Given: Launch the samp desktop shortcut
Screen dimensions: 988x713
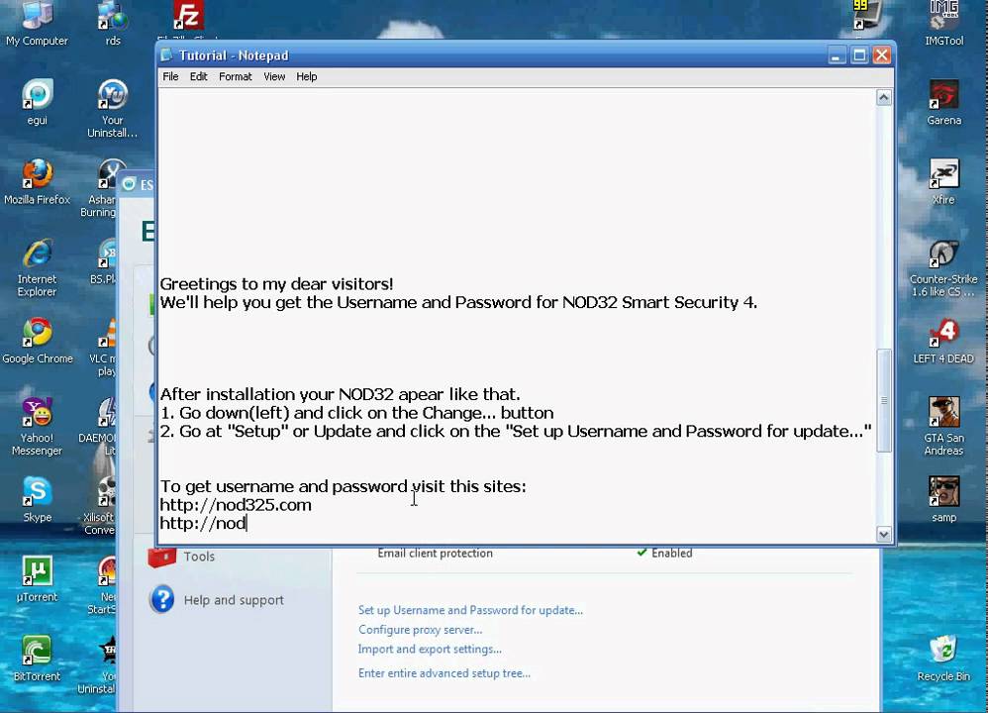Looking at the screenshot, I should click(x=943, y=499).
